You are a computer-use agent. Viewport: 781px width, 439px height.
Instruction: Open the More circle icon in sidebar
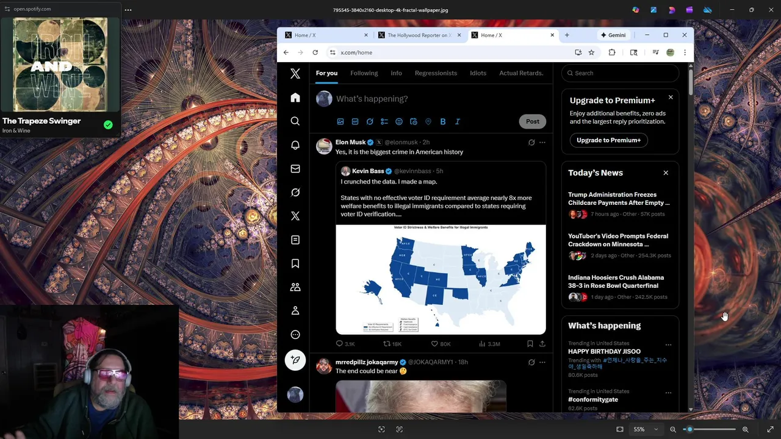(x=295, y=334)
